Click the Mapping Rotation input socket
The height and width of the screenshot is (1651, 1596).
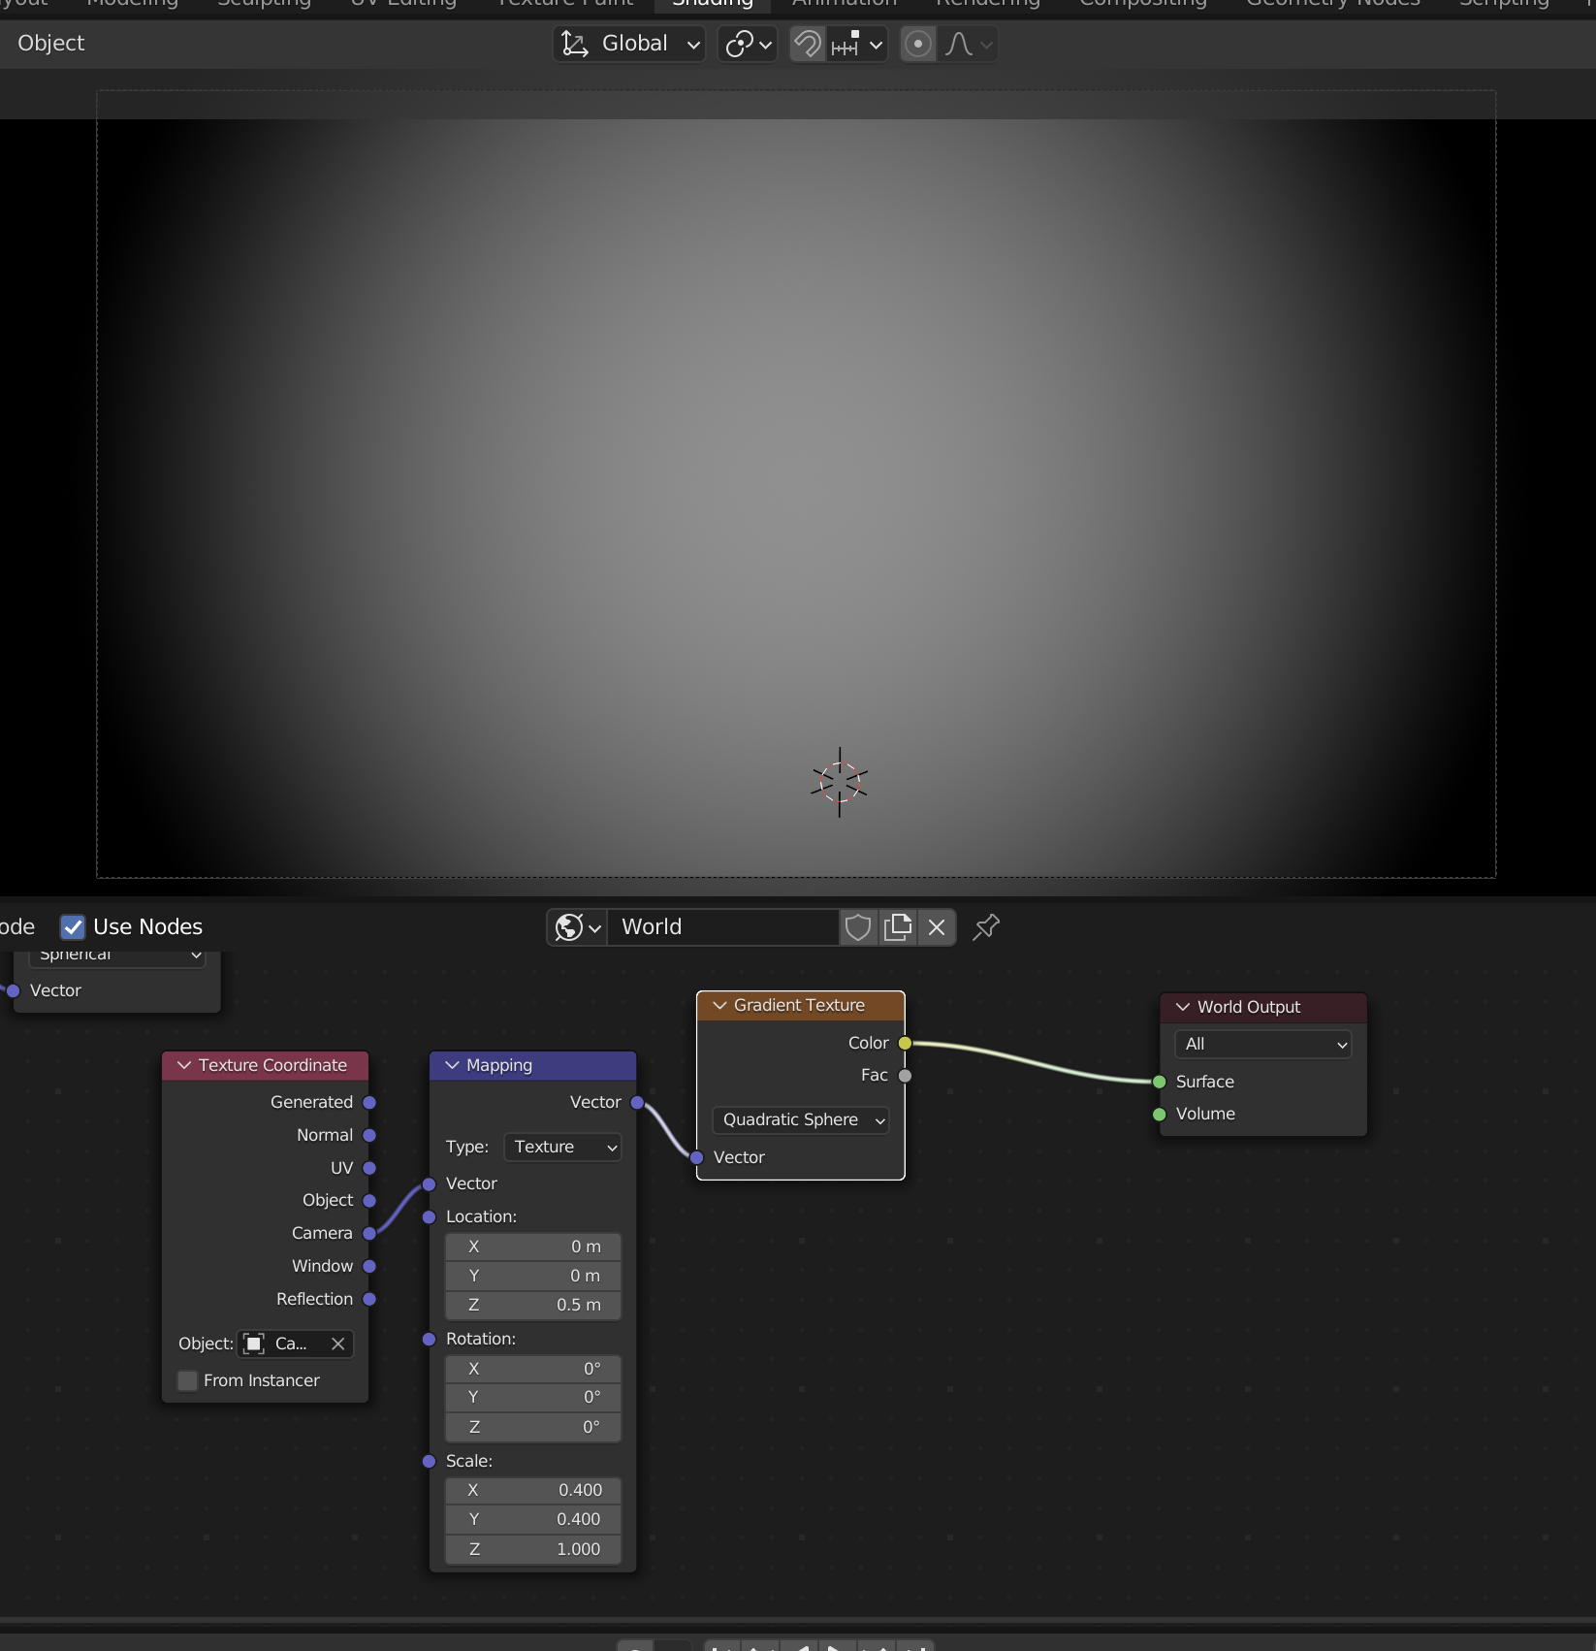coord(430,1339)
